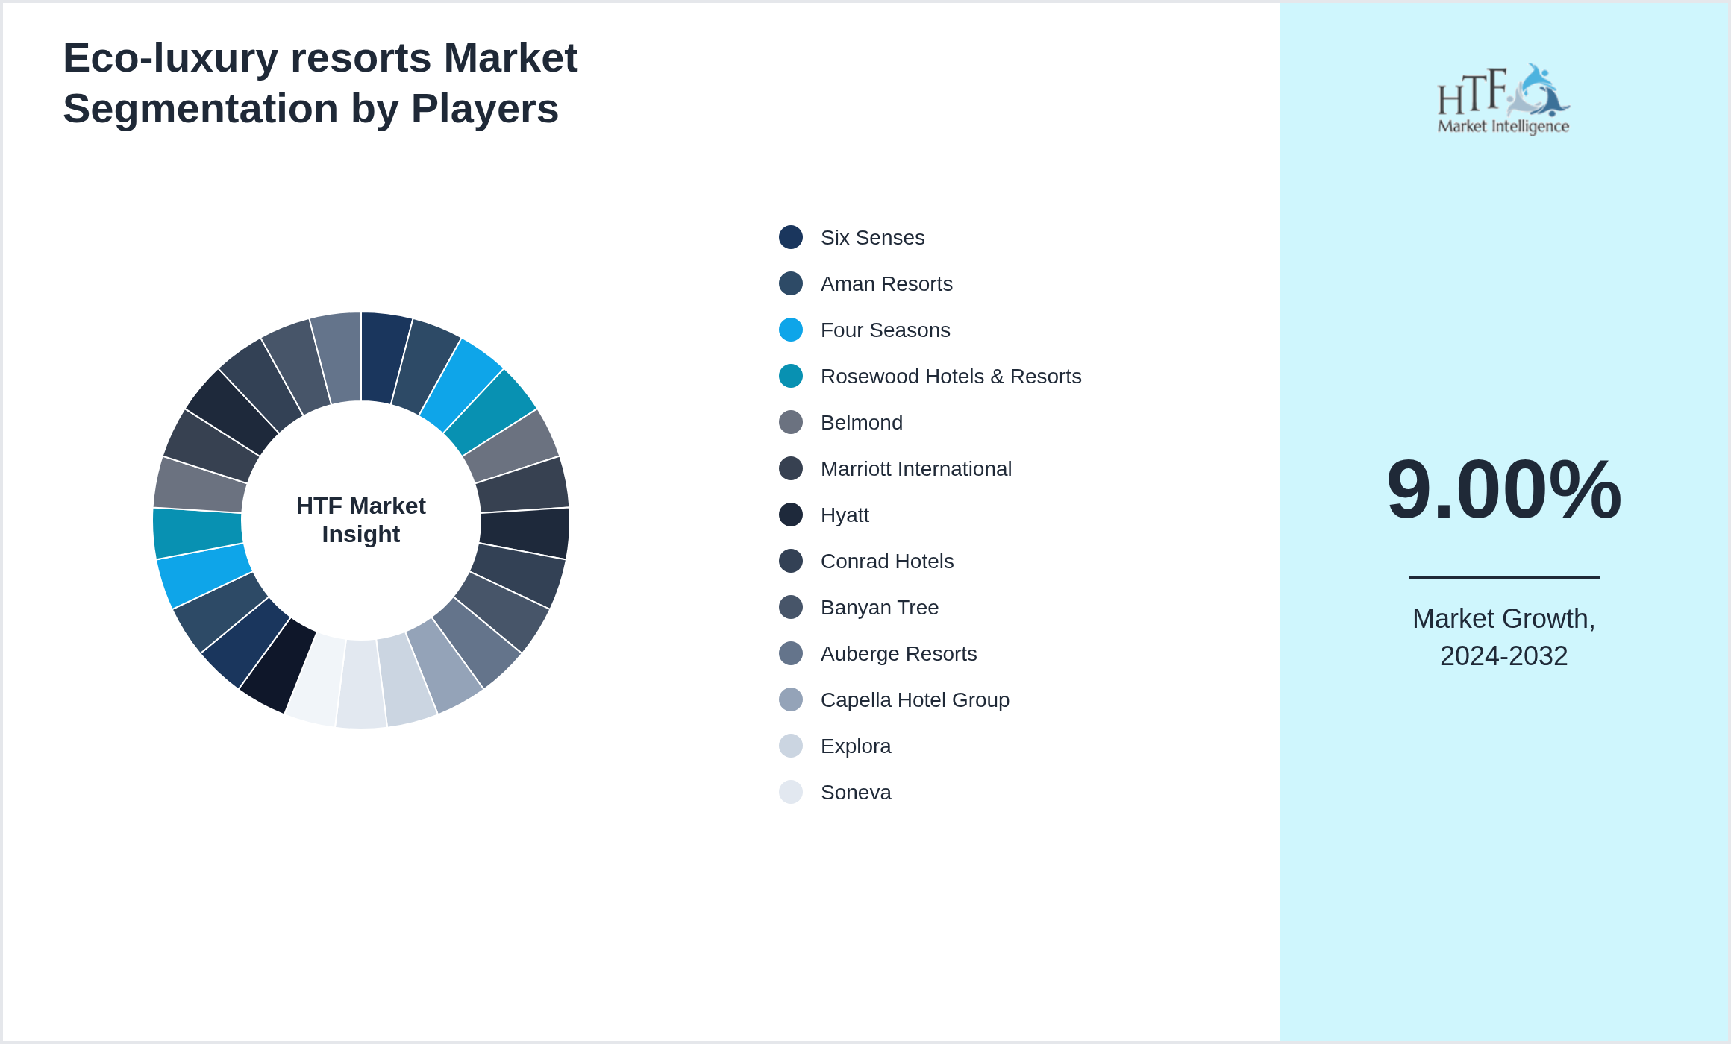Click the Capella Hotel Group legend dot
Image resolution: width=1731 pixels, height=1044 pixels.
pyautogui.click(x=791, y=699)
